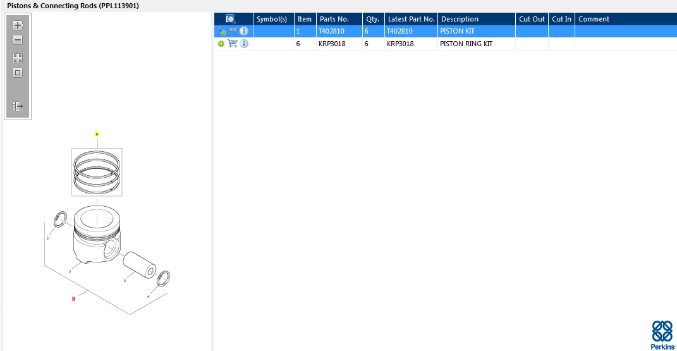This screenshot has width=677, height=351.
Task: Add T402810 PISTON KIT to cart
Action: (x=233, y=31)
